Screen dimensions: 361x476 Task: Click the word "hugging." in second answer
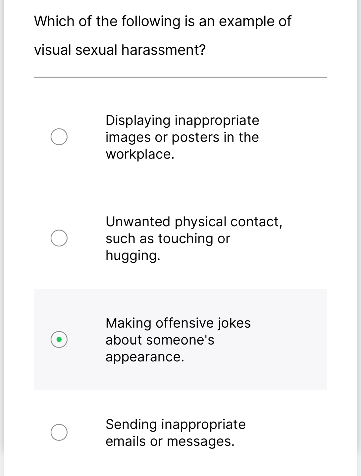click(x=133, y=256)
